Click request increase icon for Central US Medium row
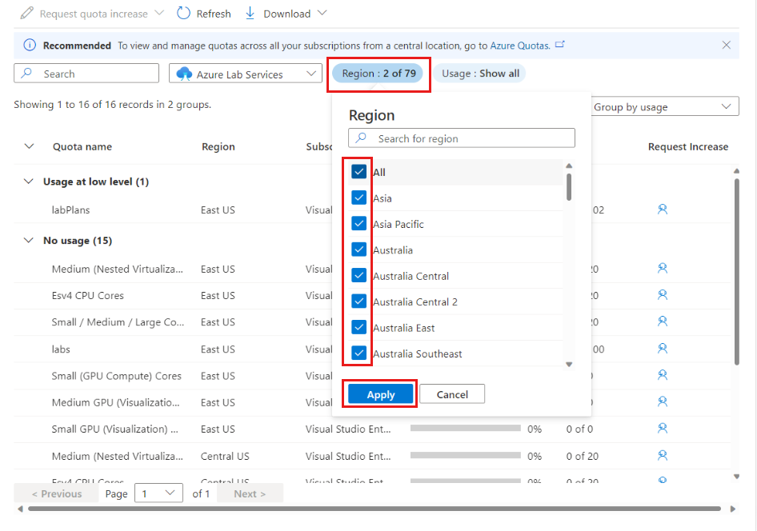The height and width of the screenshot is (531, 757). [663, 454]
